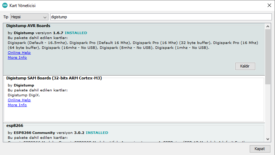The width and height of the screenshot is (275, 155).
Task: Close the Kart Yöneticisi window
Action: pyautogui.click(x=269, y=6)
